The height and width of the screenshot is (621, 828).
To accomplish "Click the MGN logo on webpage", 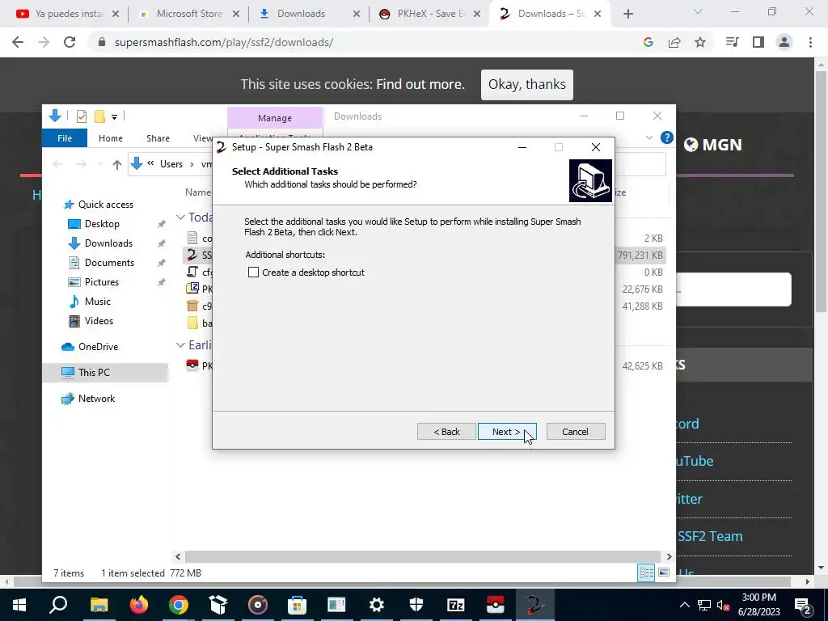I will point(713,145).
